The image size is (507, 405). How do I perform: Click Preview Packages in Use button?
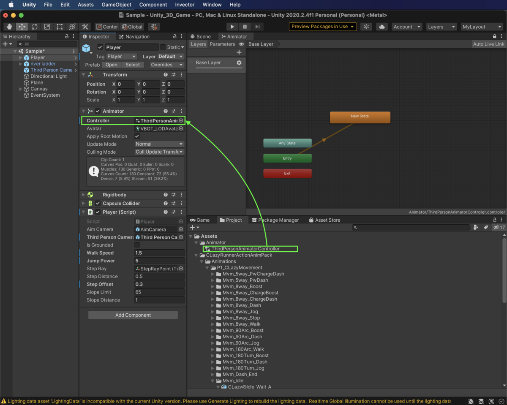[x=323, y=27]
